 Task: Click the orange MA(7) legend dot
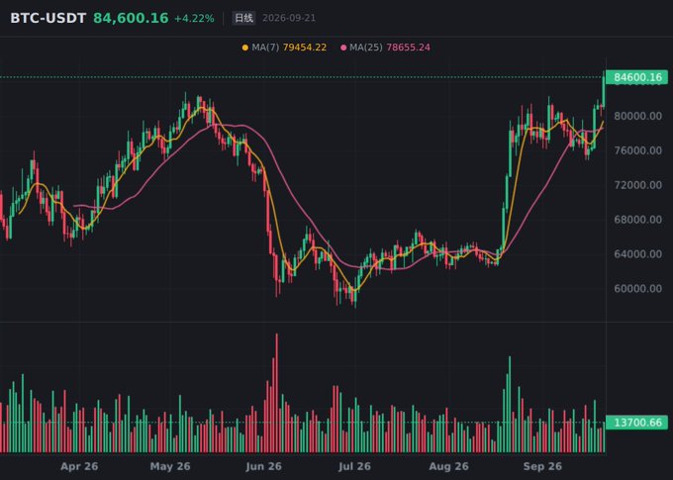[245, 48]
